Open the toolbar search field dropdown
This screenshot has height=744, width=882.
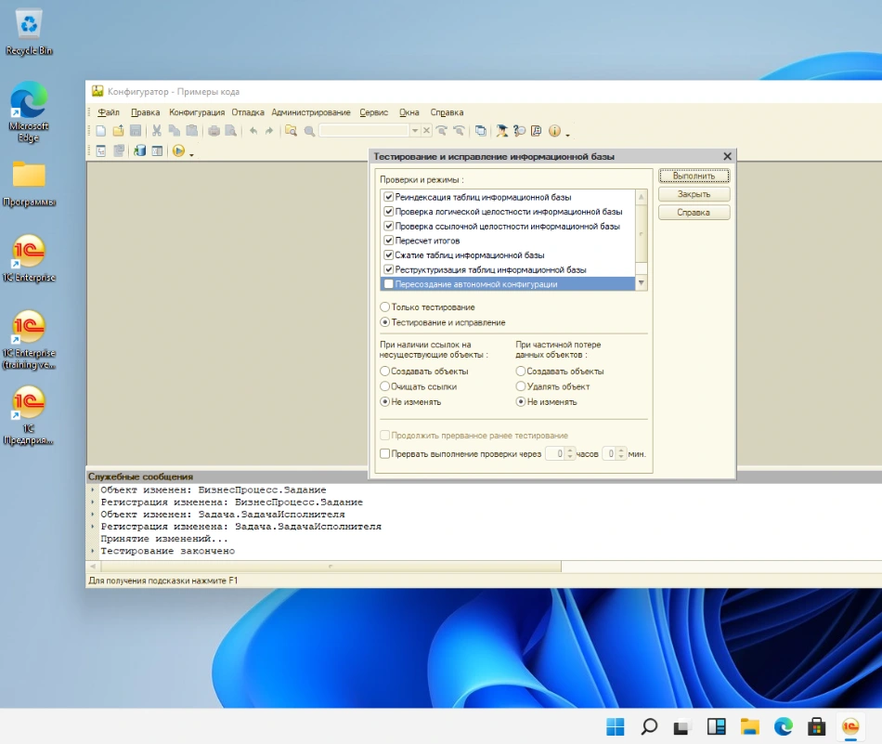415,131
